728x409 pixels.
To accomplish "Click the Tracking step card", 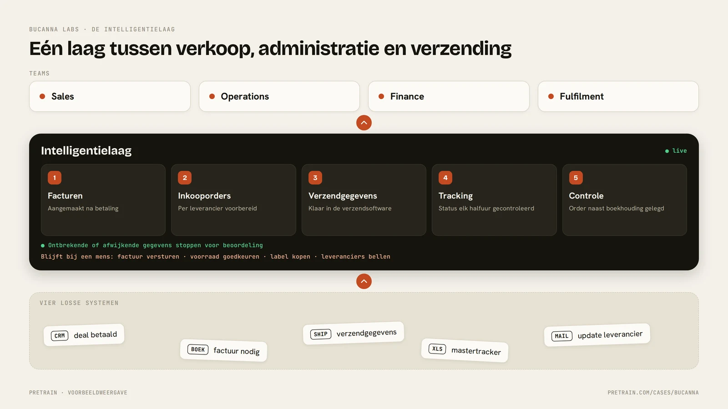I will [494, 200].
